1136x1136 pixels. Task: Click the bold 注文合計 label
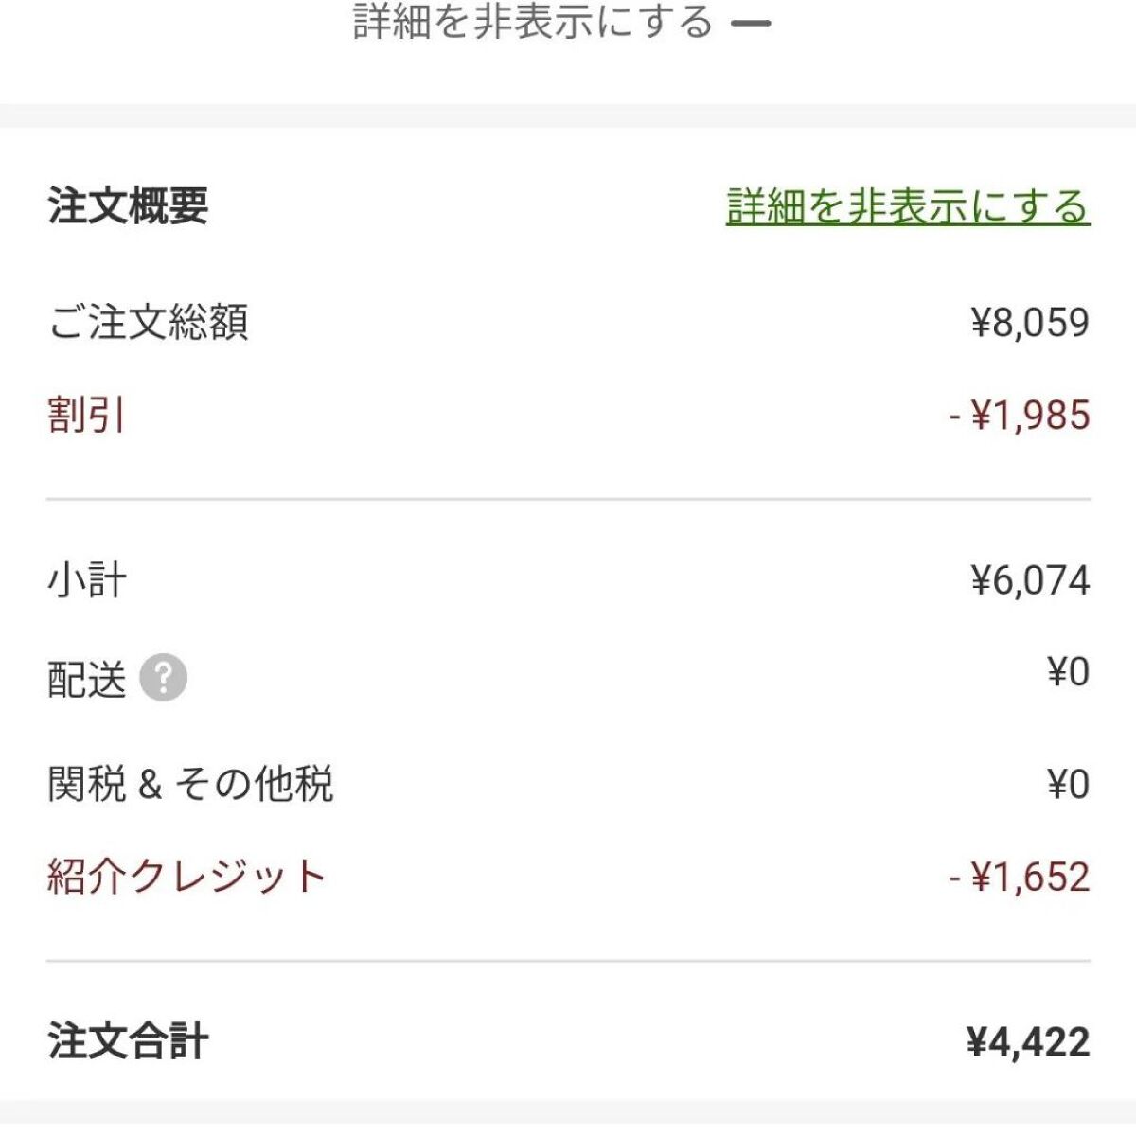[x=128, y=1041]
